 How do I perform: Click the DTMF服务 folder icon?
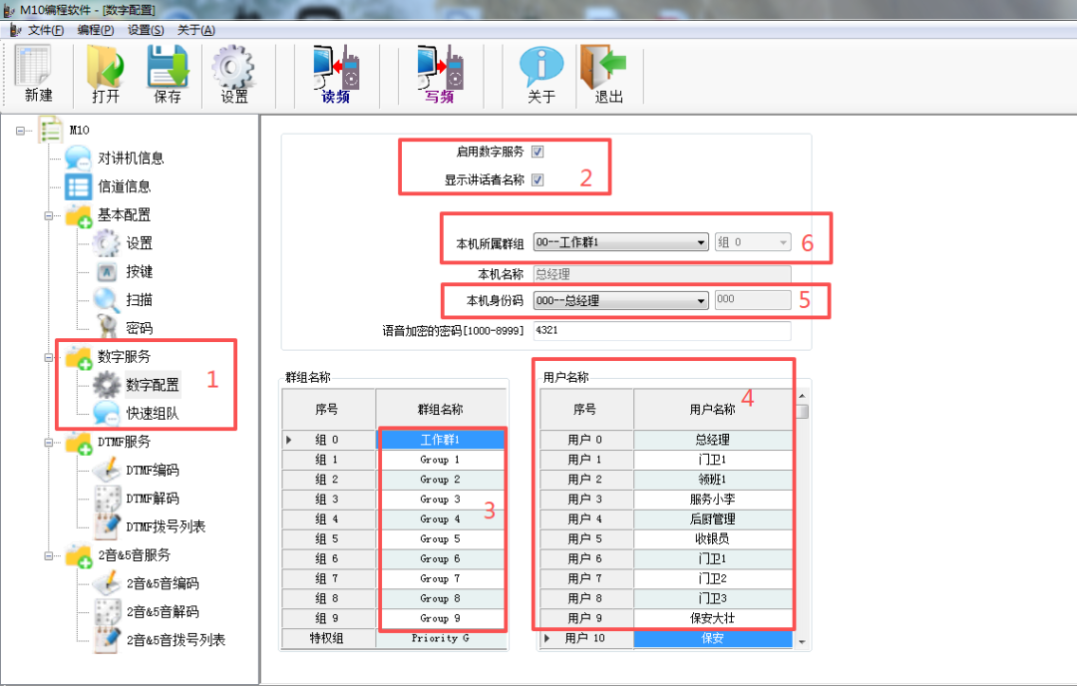click(79, 443)
